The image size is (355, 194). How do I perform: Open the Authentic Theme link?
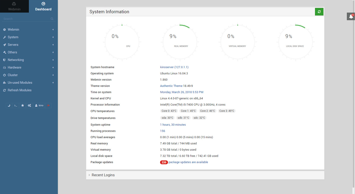(x=171, y=86)
